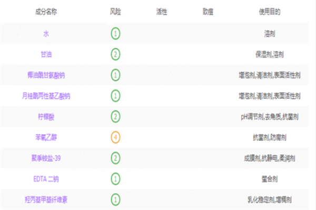
Task: Open the 椰油酰甘氨酸钠 ingredient link
Action: pyautogui.click(x=46, y=75)
